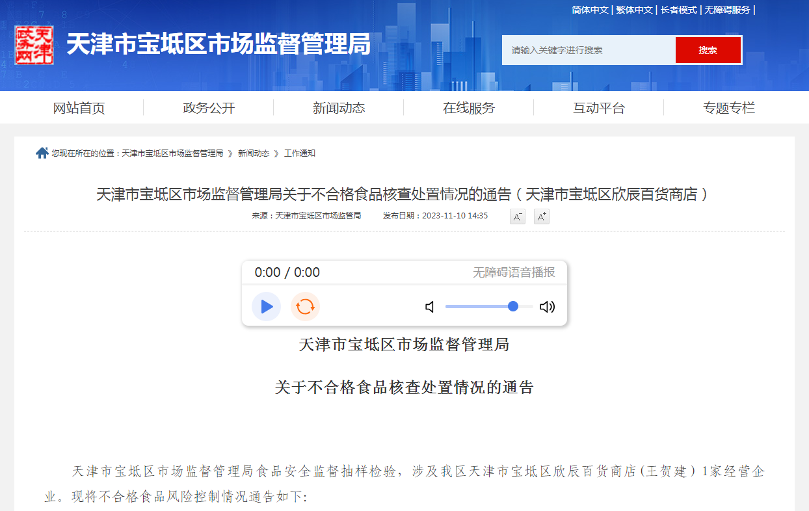
Task: Click the Tianjin government logo icon
Action: tap(34, 45)
